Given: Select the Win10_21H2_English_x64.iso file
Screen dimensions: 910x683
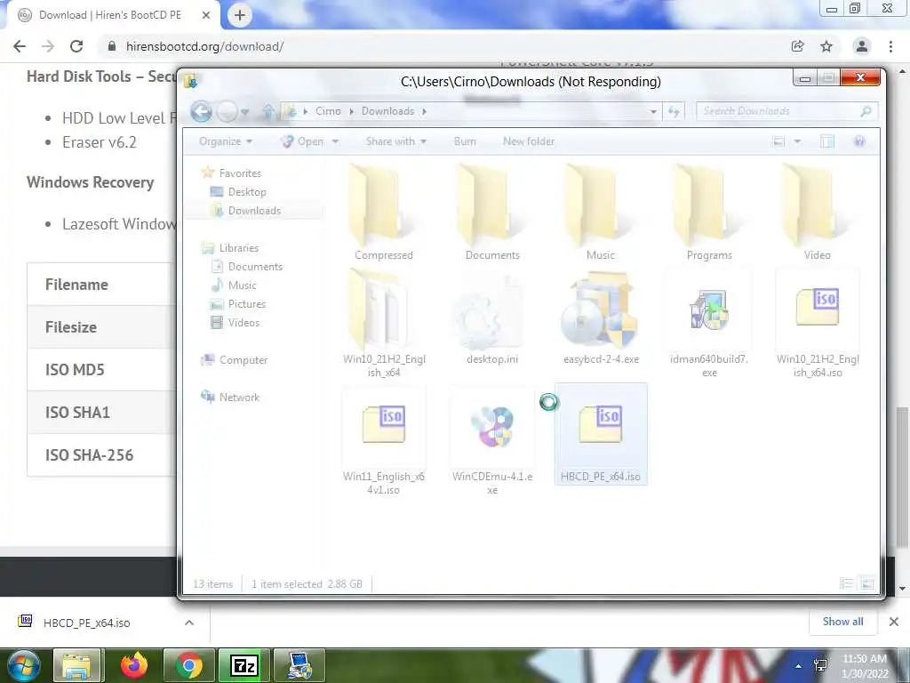Looking at the screenshot, I should click(818, 323).
